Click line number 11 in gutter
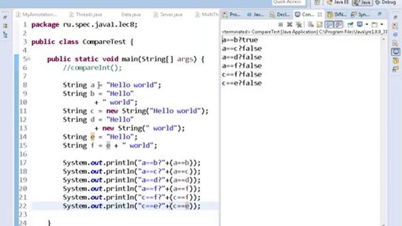This screenshot has width=402, height=226. (23, 111)
